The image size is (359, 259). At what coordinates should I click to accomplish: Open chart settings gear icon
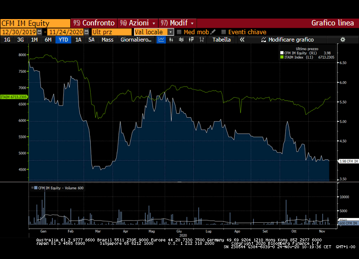pyautogui.click(x=342, y=40)
